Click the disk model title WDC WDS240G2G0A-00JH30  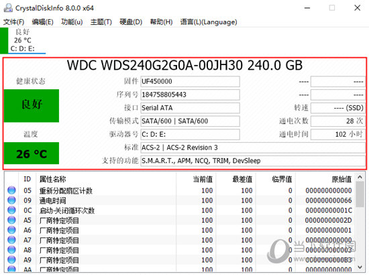[x=184, y=65]
